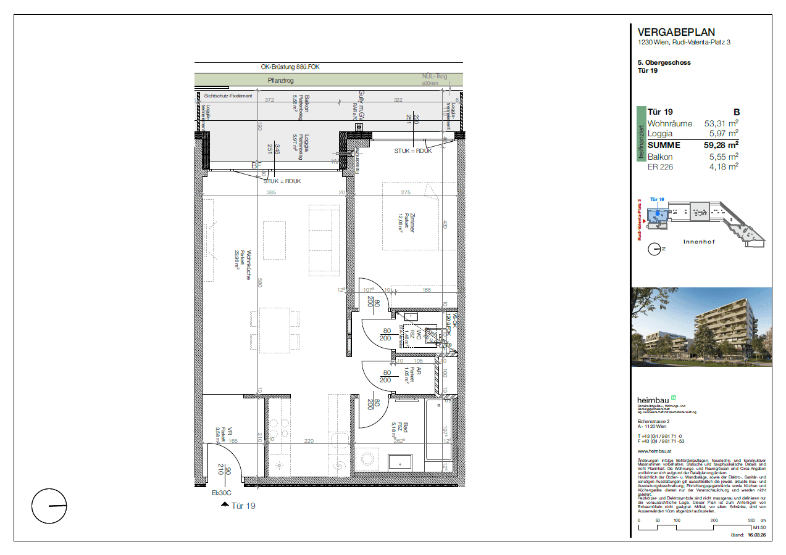The width and height of the screenshot is (786, 555).
Task: Click the ER 226 row label
Action: click(660, 166)
